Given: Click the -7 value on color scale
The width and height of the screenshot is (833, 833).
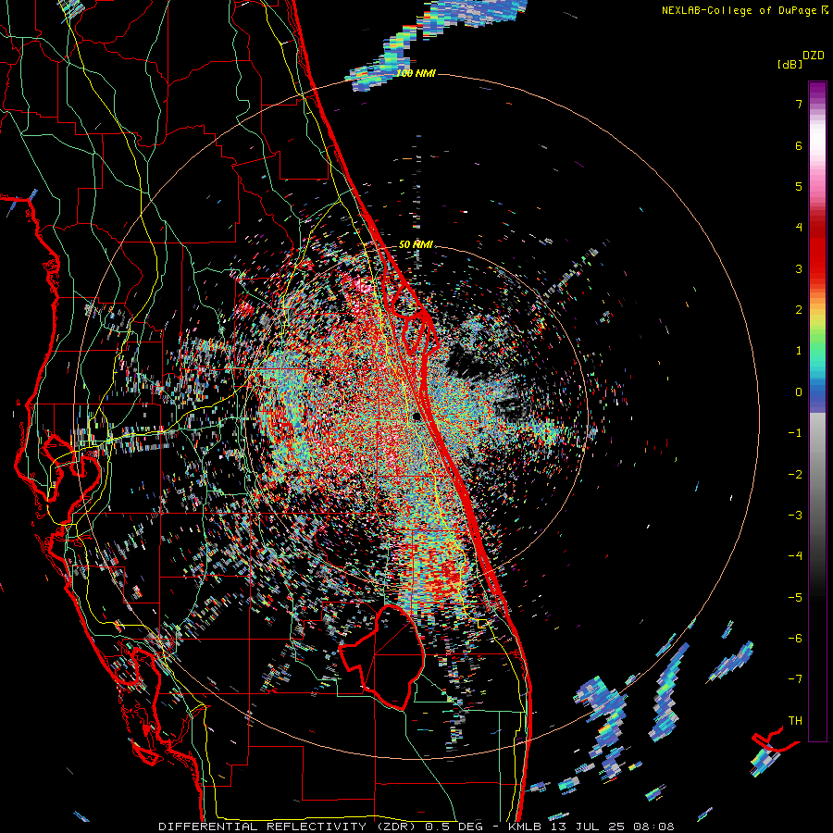Looking at the screenshot, I should click(795, 679).
